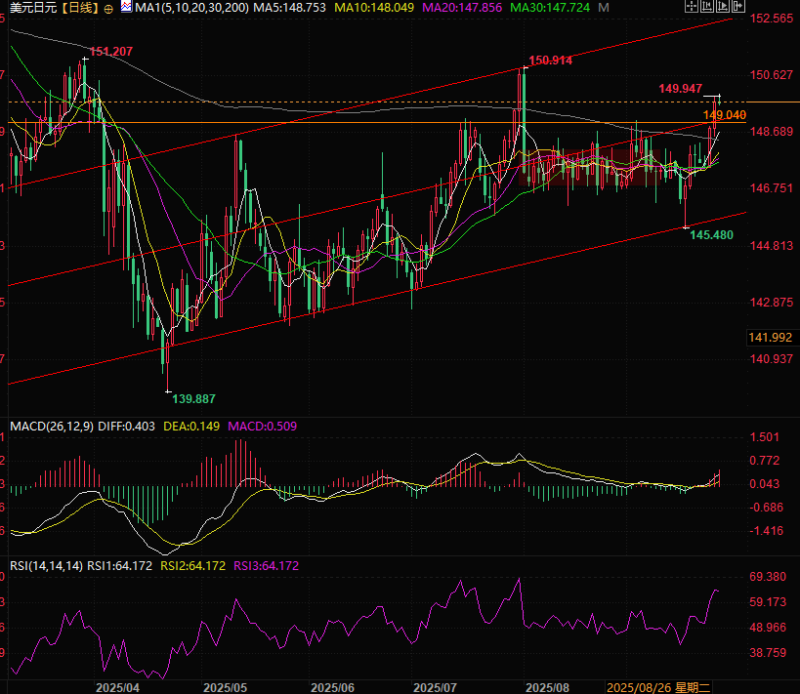Screen dimensions: 800x694
Task: Select the MA1(5,10,20,30,200) indicator label
Action: click(191, 8)
